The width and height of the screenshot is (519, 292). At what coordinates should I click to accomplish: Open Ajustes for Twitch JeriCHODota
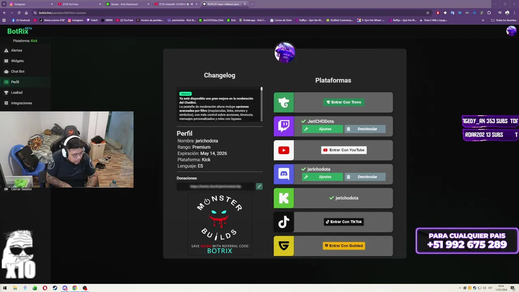(x=322, y=129)
